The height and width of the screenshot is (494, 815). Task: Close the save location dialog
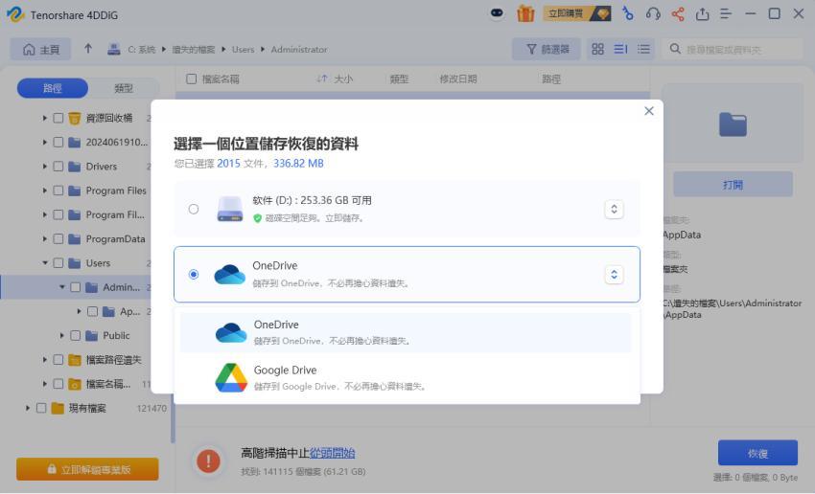[x=649, y=111]
